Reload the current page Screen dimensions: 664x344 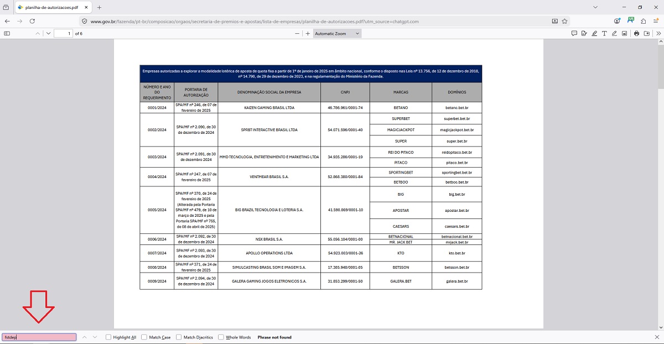tap(33, 21)
